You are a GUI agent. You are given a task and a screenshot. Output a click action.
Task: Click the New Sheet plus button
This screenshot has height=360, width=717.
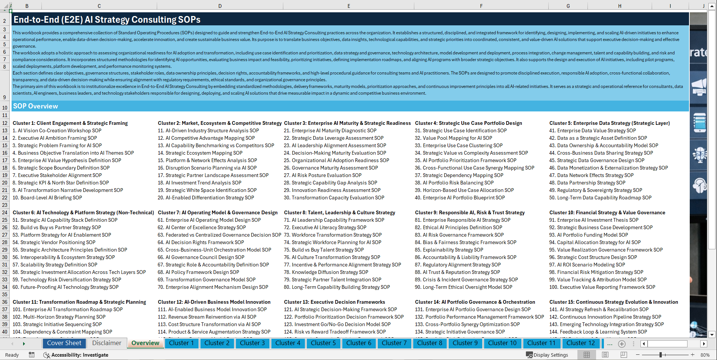pos(621,344)
